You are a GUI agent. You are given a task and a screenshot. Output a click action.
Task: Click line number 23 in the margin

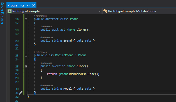[17, 56]
